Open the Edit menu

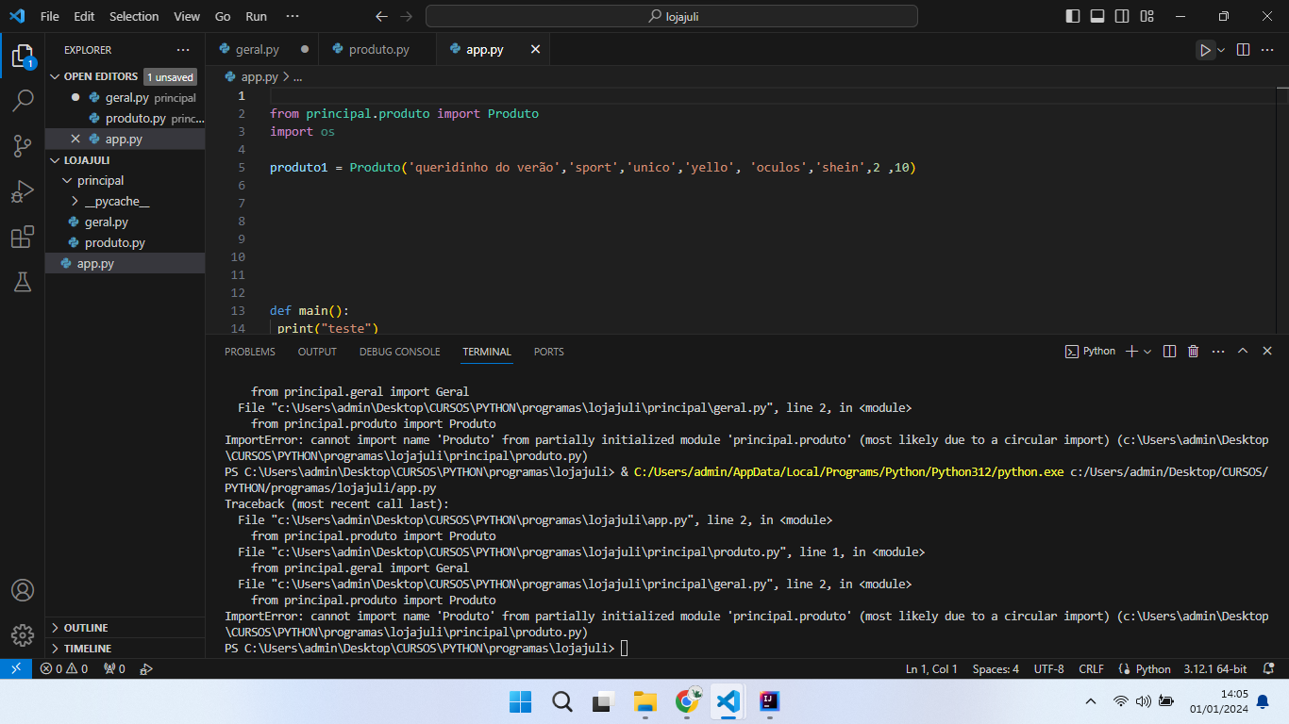84,16
